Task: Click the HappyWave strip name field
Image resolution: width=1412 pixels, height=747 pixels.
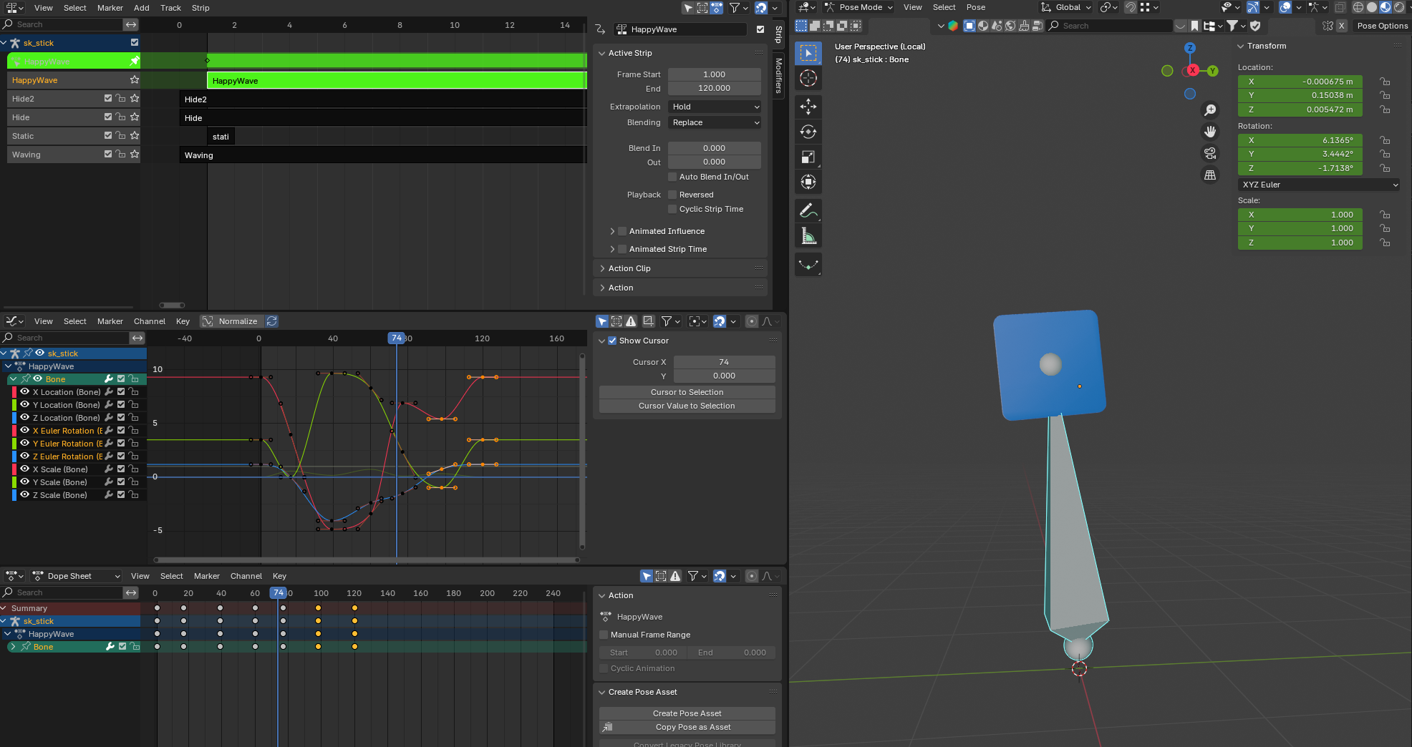Action: [680, 29]
